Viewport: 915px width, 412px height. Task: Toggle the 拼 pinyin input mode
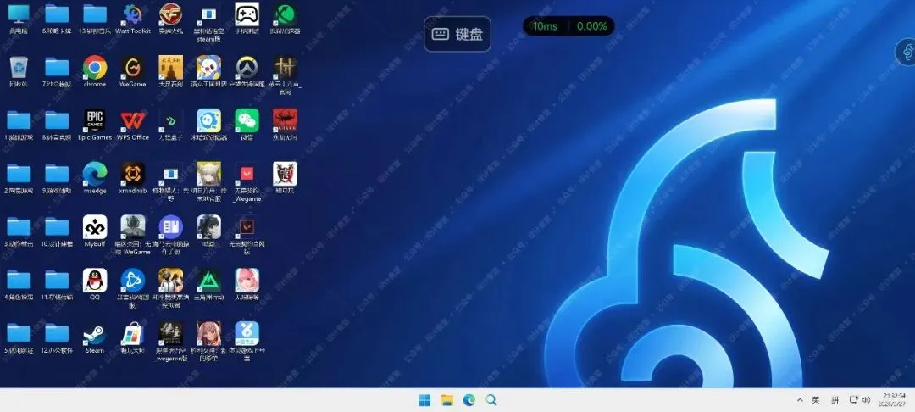click(835, 400)
